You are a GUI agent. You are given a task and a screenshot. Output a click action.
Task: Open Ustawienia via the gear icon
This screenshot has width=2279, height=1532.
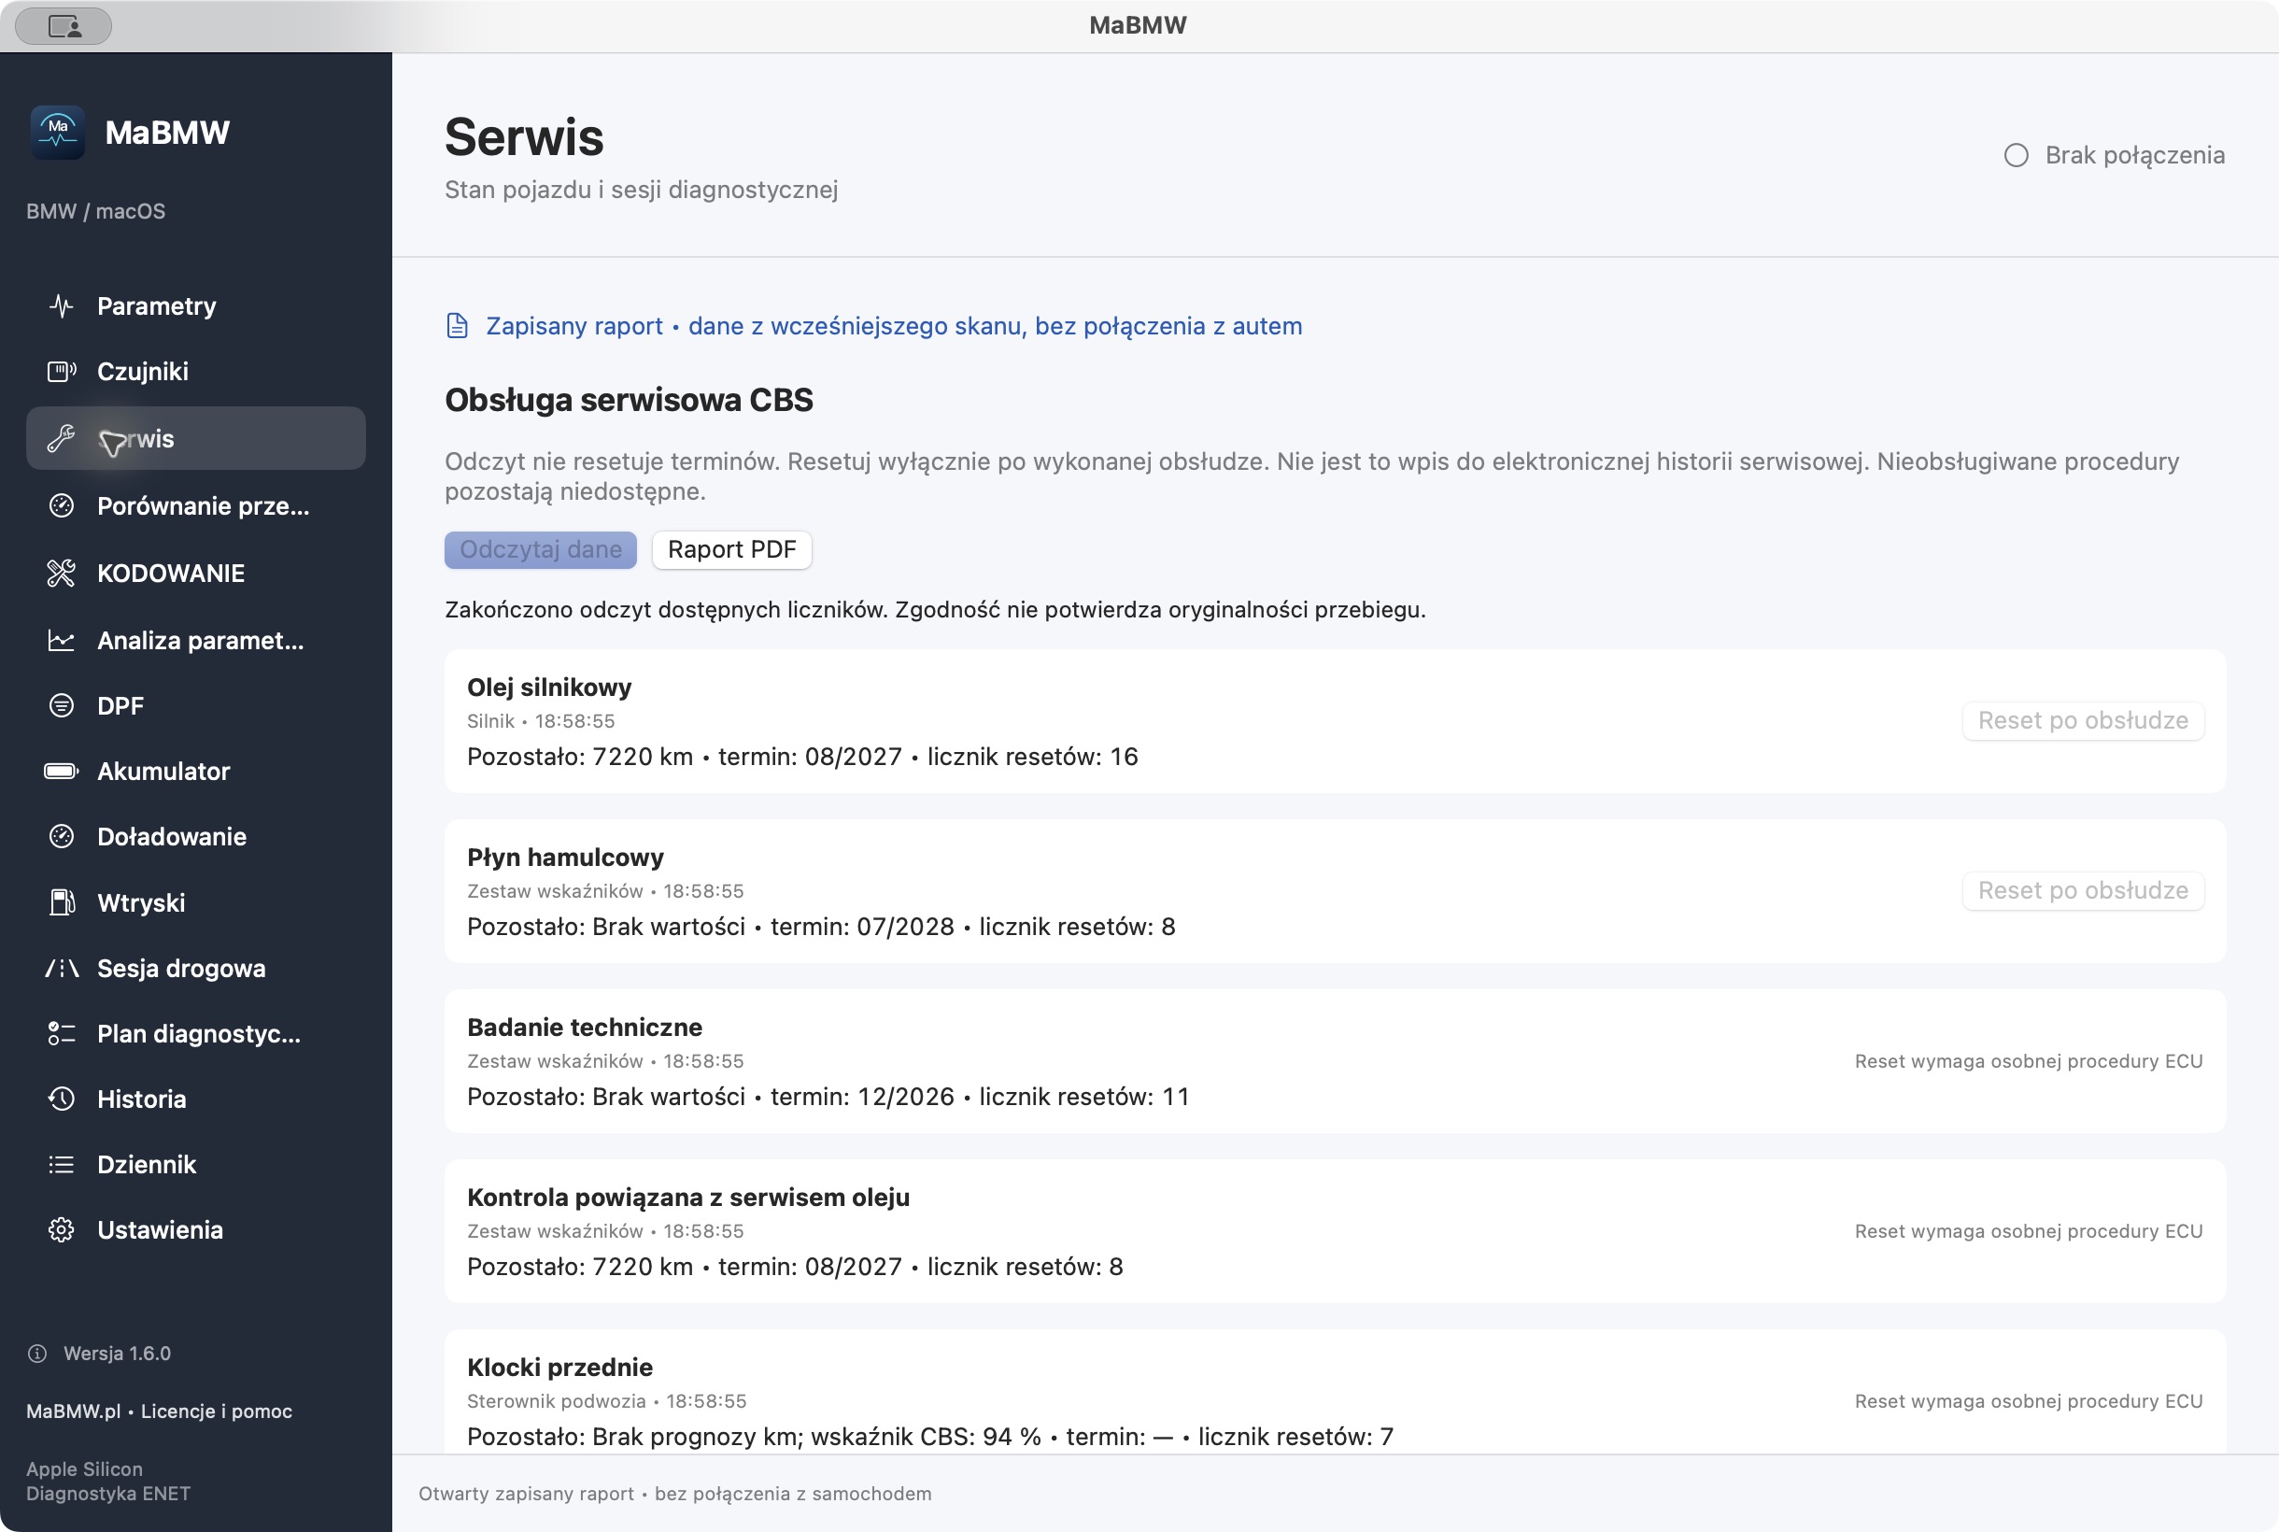(61, 1229)
